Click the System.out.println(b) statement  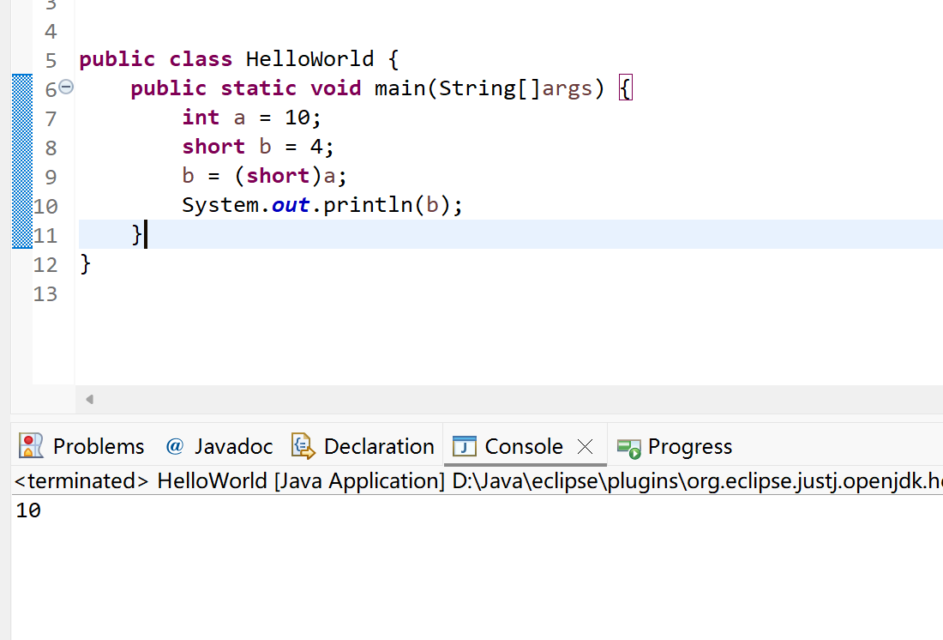(x=322, y=205)
